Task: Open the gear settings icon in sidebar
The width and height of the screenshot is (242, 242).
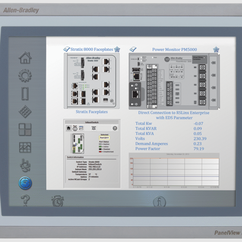Action: pos(25,76)
